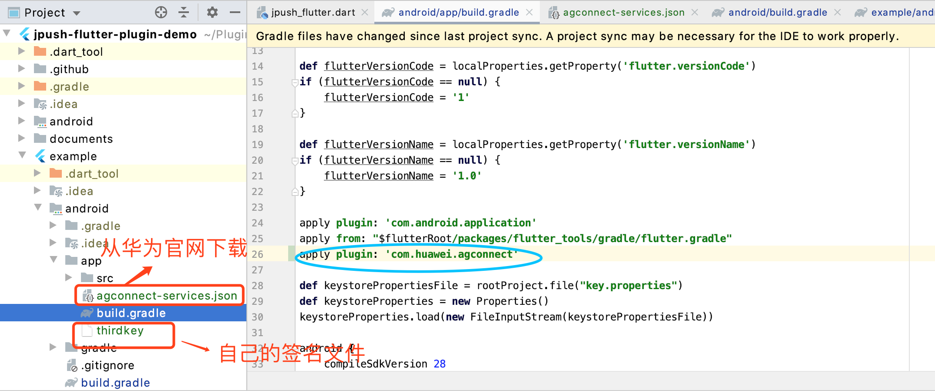935x391 pixels.
Task: Collapse the app folder arrow
Action: click(x=54, y=260)
